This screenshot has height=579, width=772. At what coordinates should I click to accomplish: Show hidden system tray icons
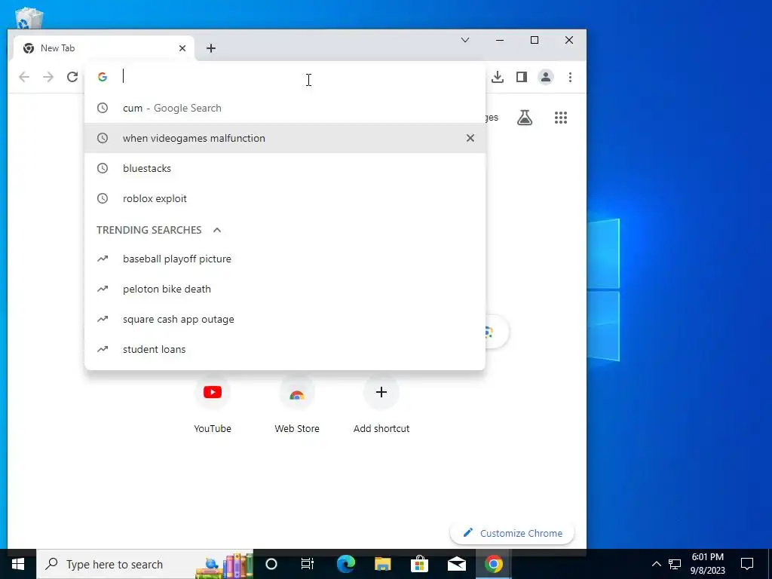657,564
